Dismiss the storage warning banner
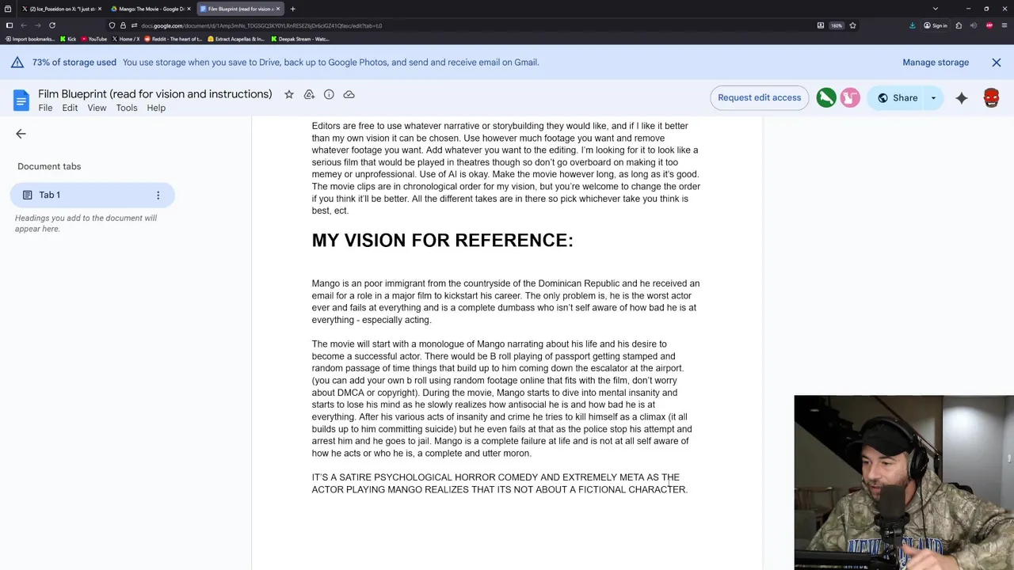 coord(997,63)
